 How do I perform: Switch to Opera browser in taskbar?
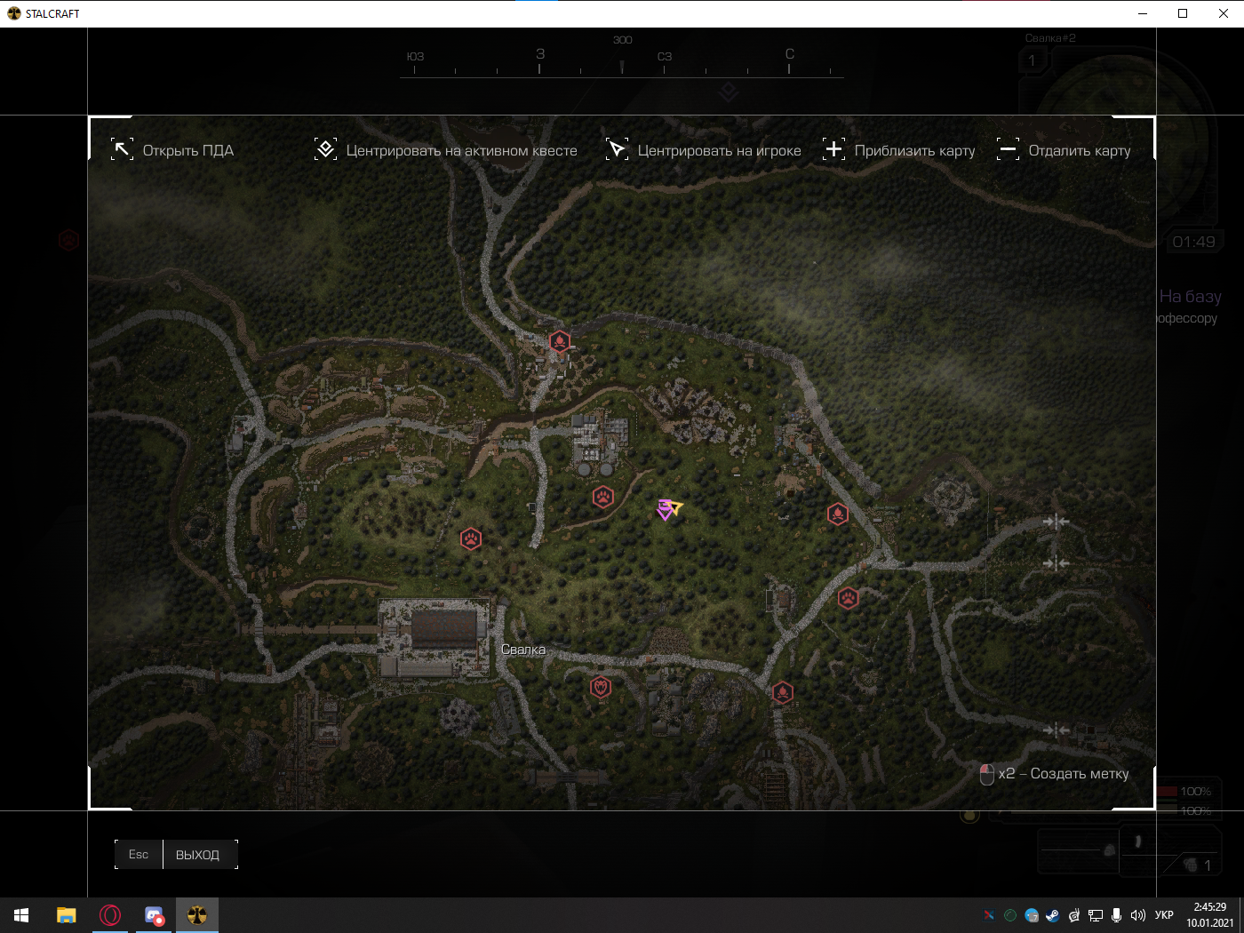[x=110, y=915]
